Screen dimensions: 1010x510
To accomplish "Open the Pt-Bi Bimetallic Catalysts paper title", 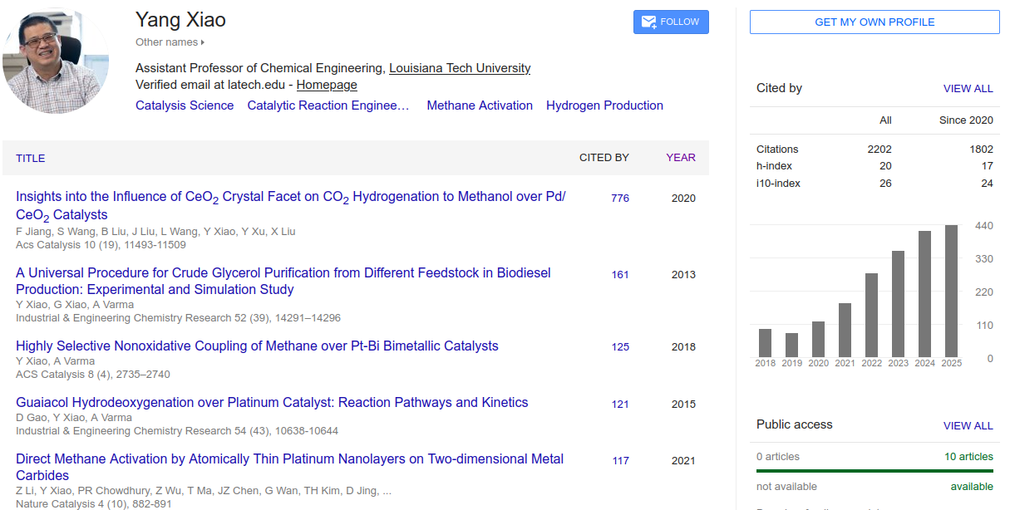I will 257,346.
